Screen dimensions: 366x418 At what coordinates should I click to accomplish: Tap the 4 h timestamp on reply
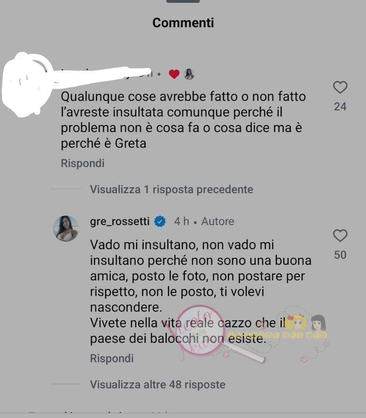point(181,221)
